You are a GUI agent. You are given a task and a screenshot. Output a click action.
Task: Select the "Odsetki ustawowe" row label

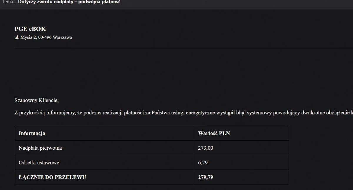pos(39,162)
